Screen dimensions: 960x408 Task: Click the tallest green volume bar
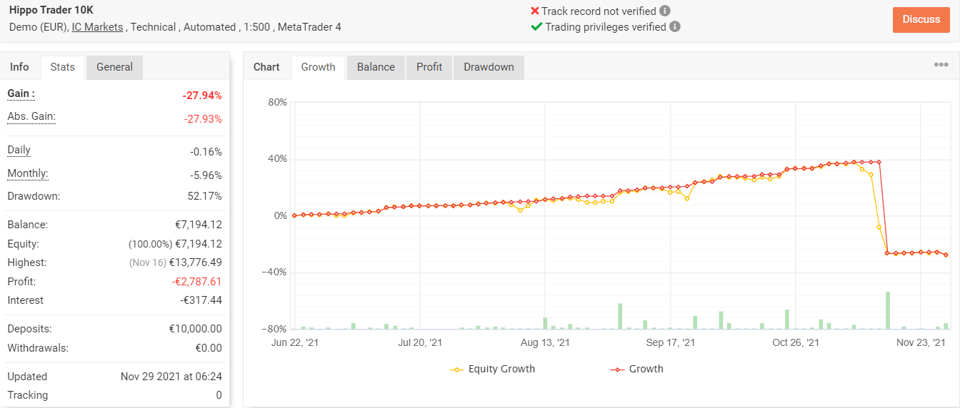(x=888, y=310)
